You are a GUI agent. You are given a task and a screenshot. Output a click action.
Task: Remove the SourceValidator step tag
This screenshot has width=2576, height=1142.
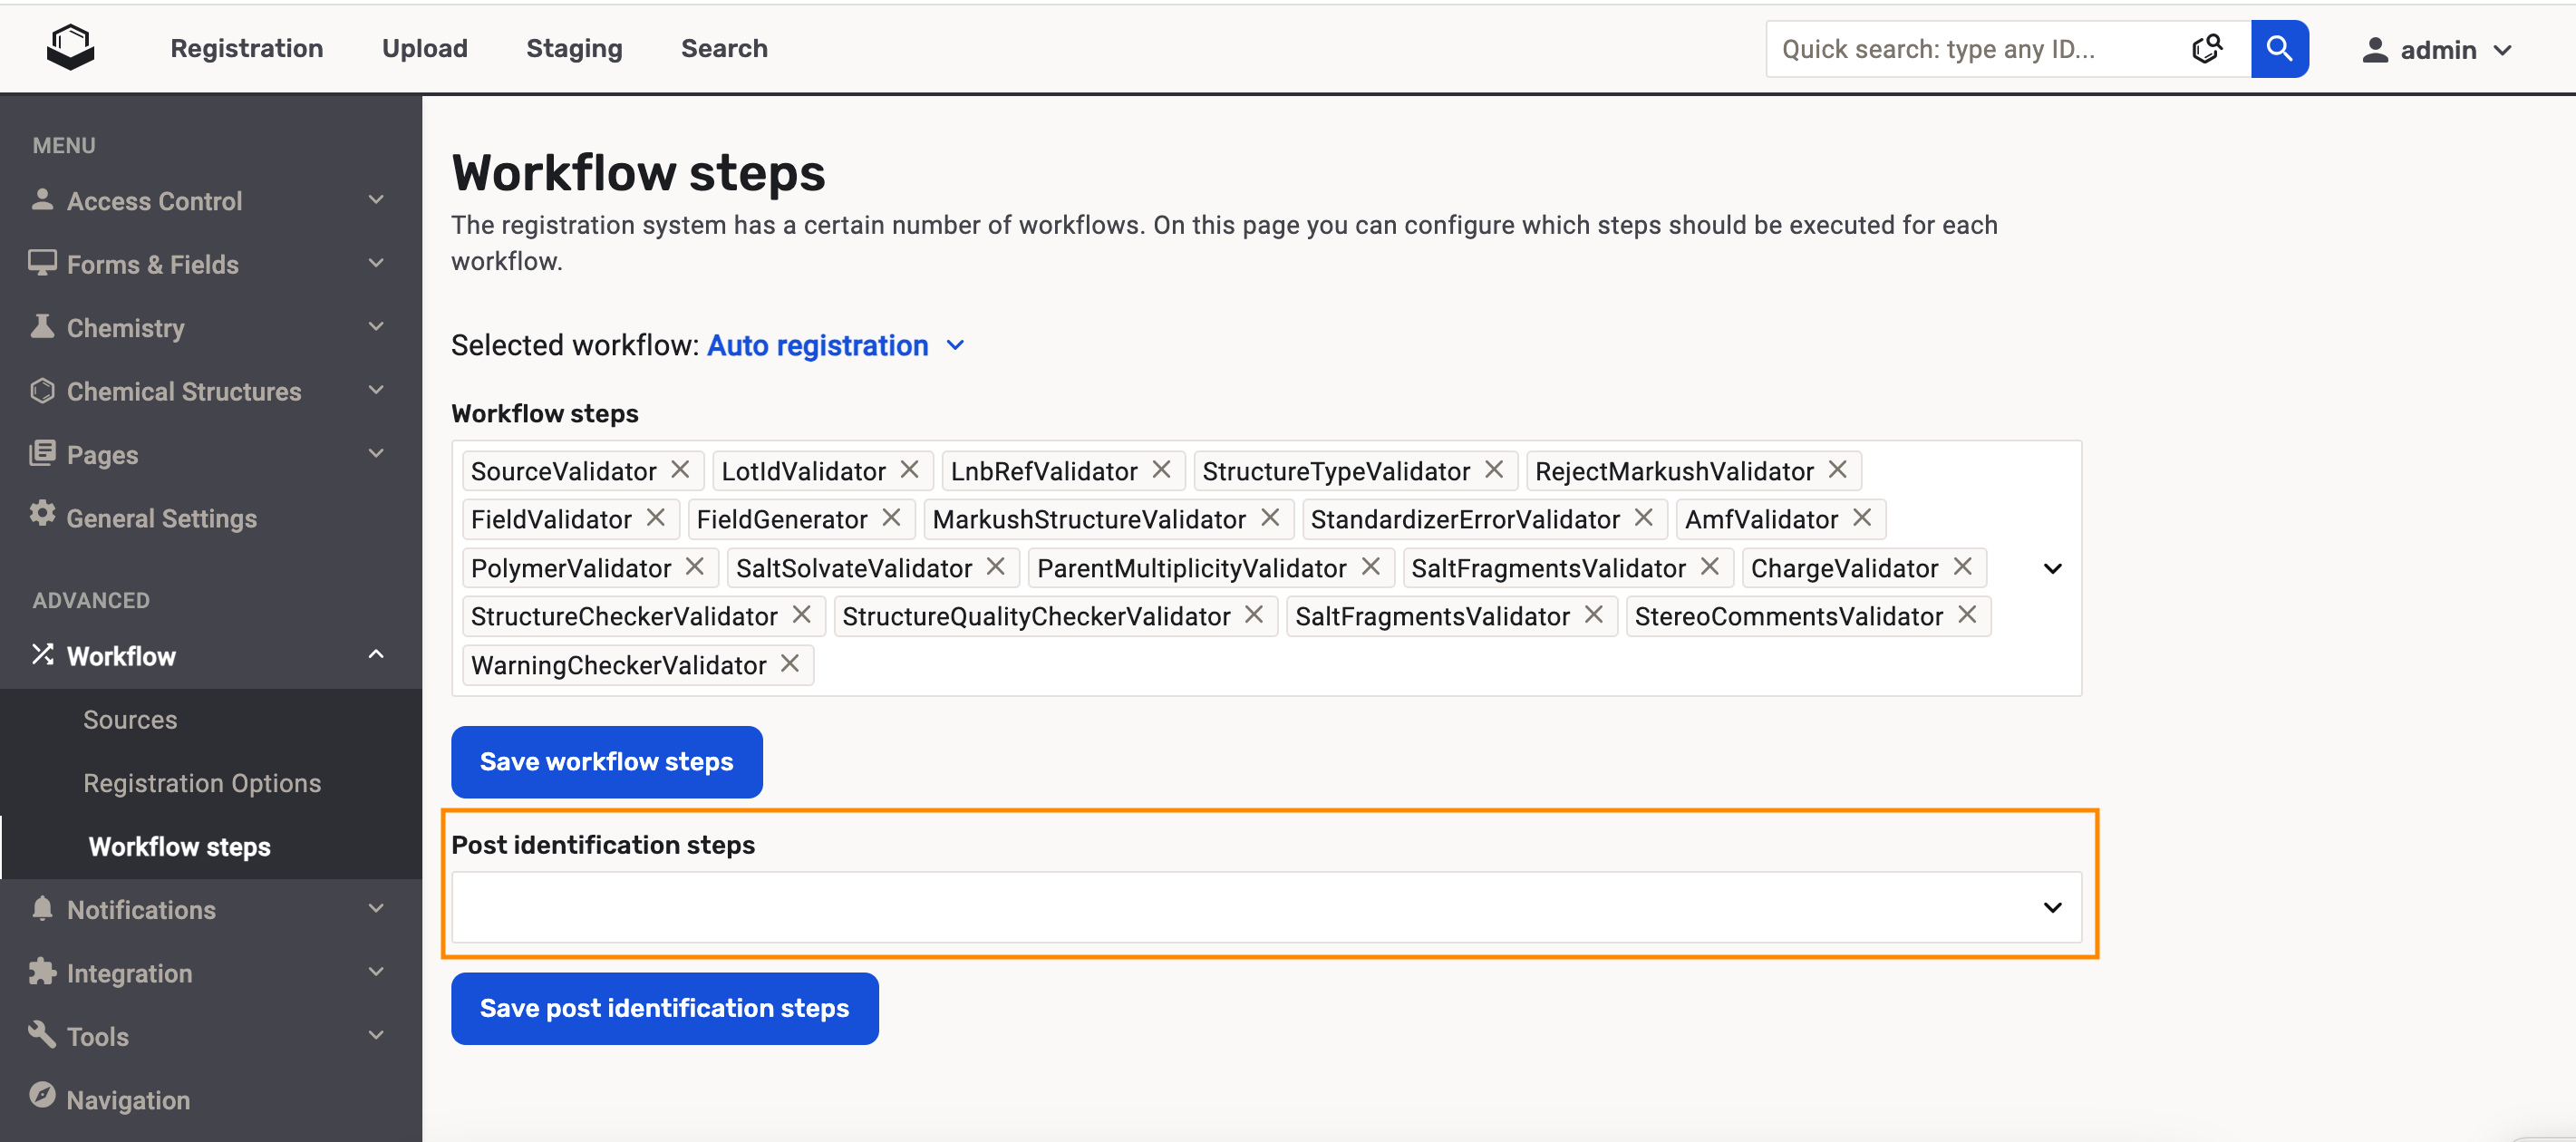(x=680, y=469)
